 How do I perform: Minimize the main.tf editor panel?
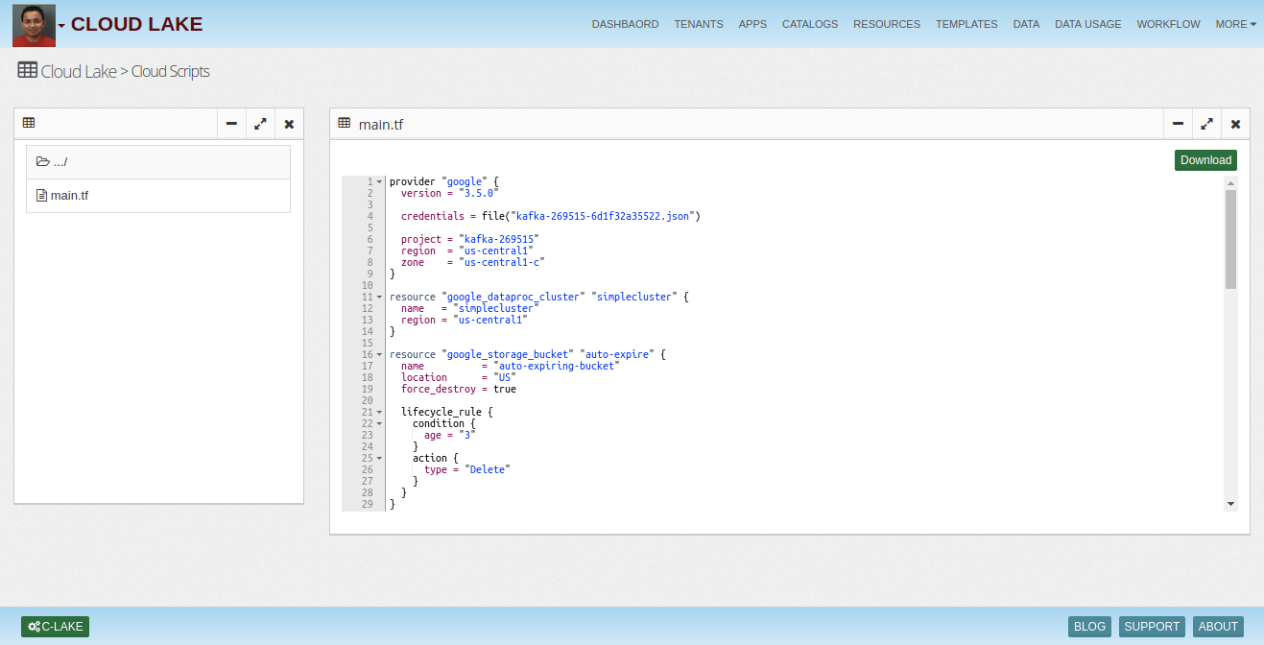tap(1178, 124)
